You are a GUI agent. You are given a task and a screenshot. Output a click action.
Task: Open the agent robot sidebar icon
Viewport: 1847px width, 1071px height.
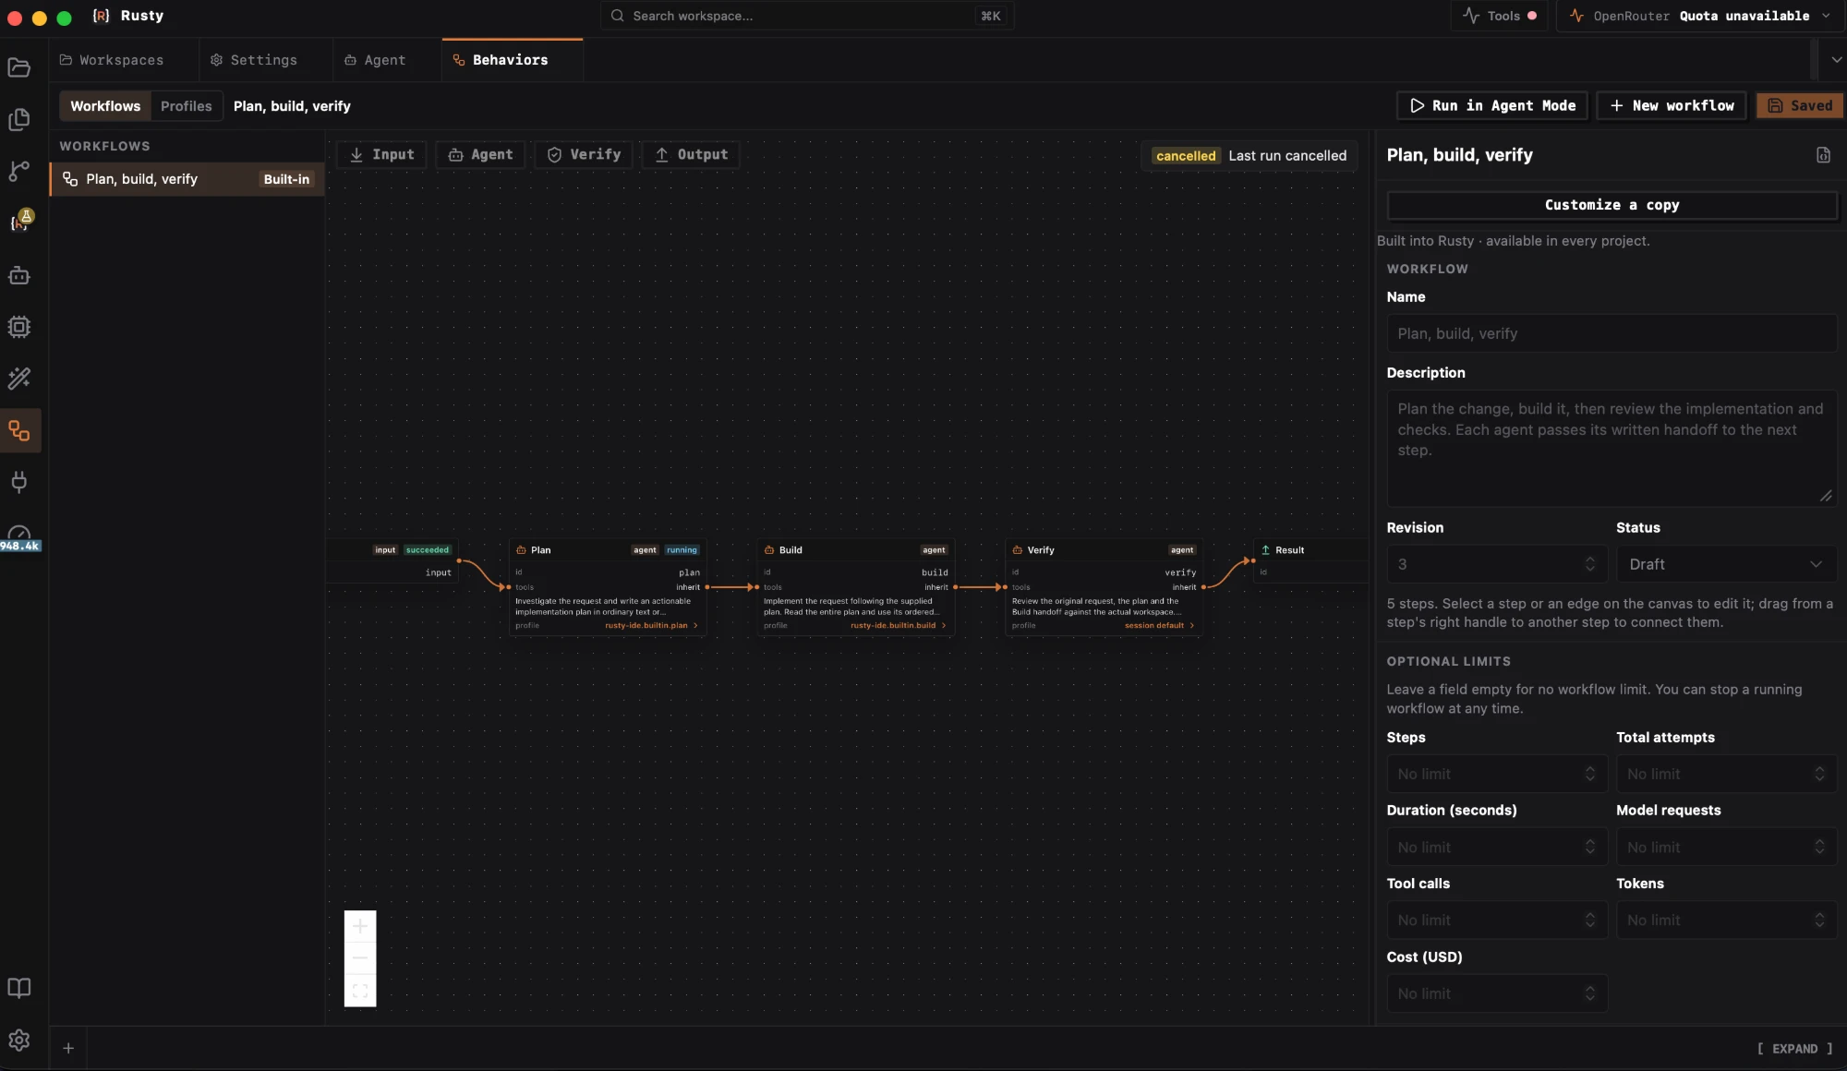(x=19, y=275)
